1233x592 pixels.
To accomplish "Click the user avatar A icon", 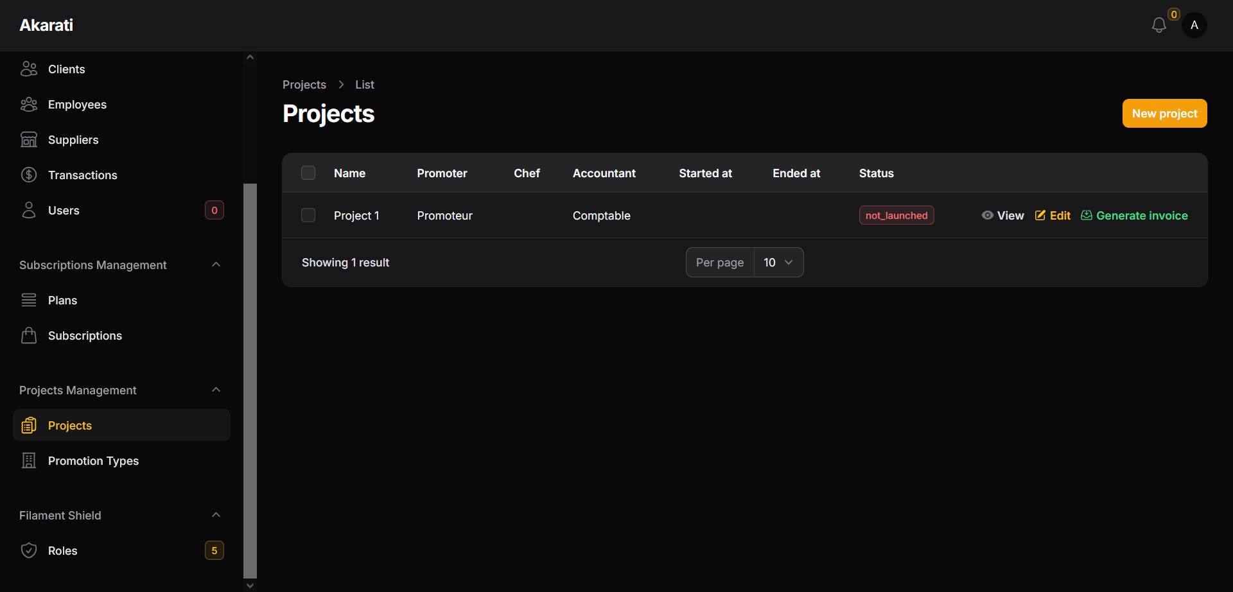I will [x=1194, y=25].
